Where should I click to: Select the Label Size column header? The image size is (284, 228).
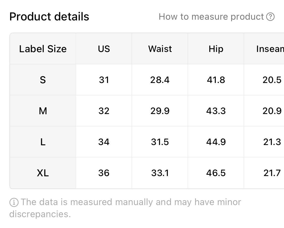click(x=43, y=49)
